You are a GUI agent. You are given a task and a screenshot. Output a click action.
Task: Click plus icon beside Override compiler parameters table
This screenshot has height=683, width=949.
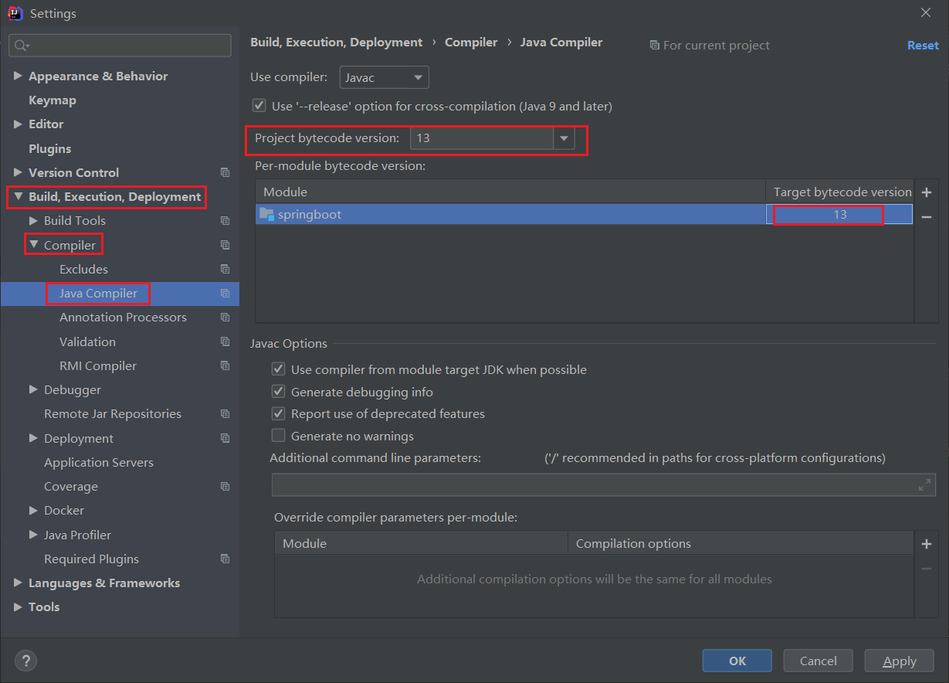(x=927, y=544)
